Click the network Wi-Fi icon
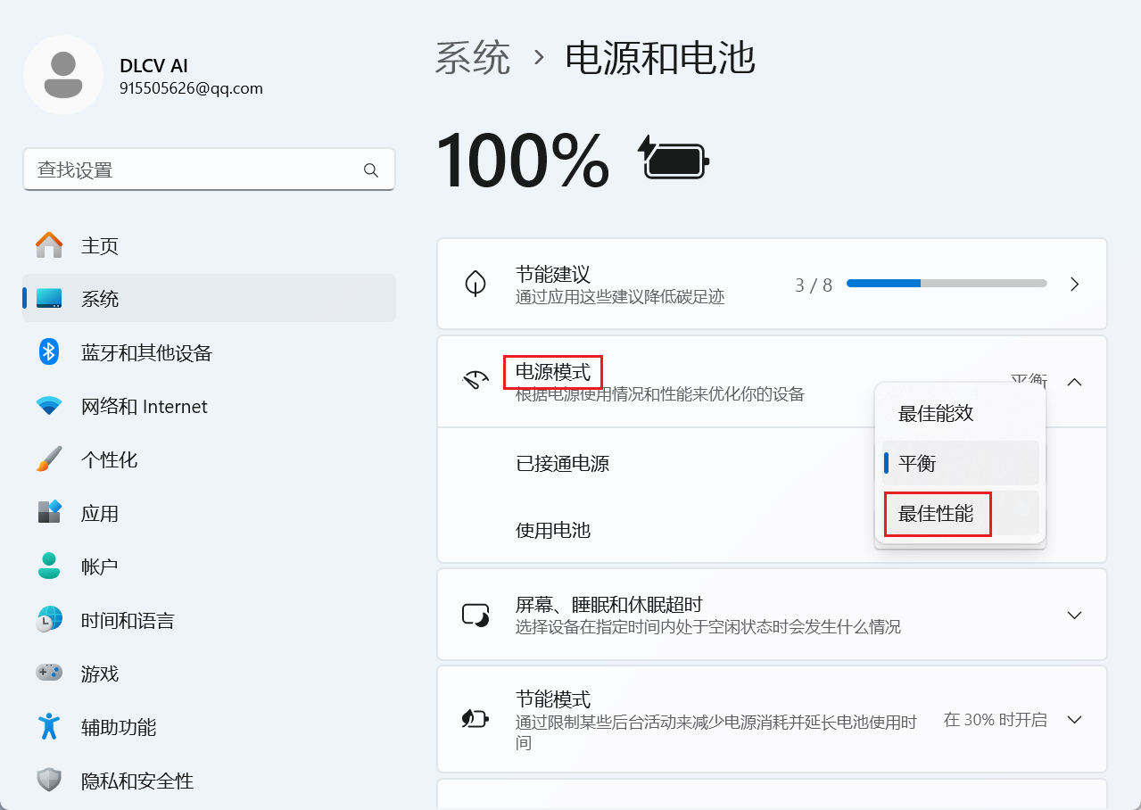The image size is (1141, 810). pyautogui.click(x=49, y=407)
